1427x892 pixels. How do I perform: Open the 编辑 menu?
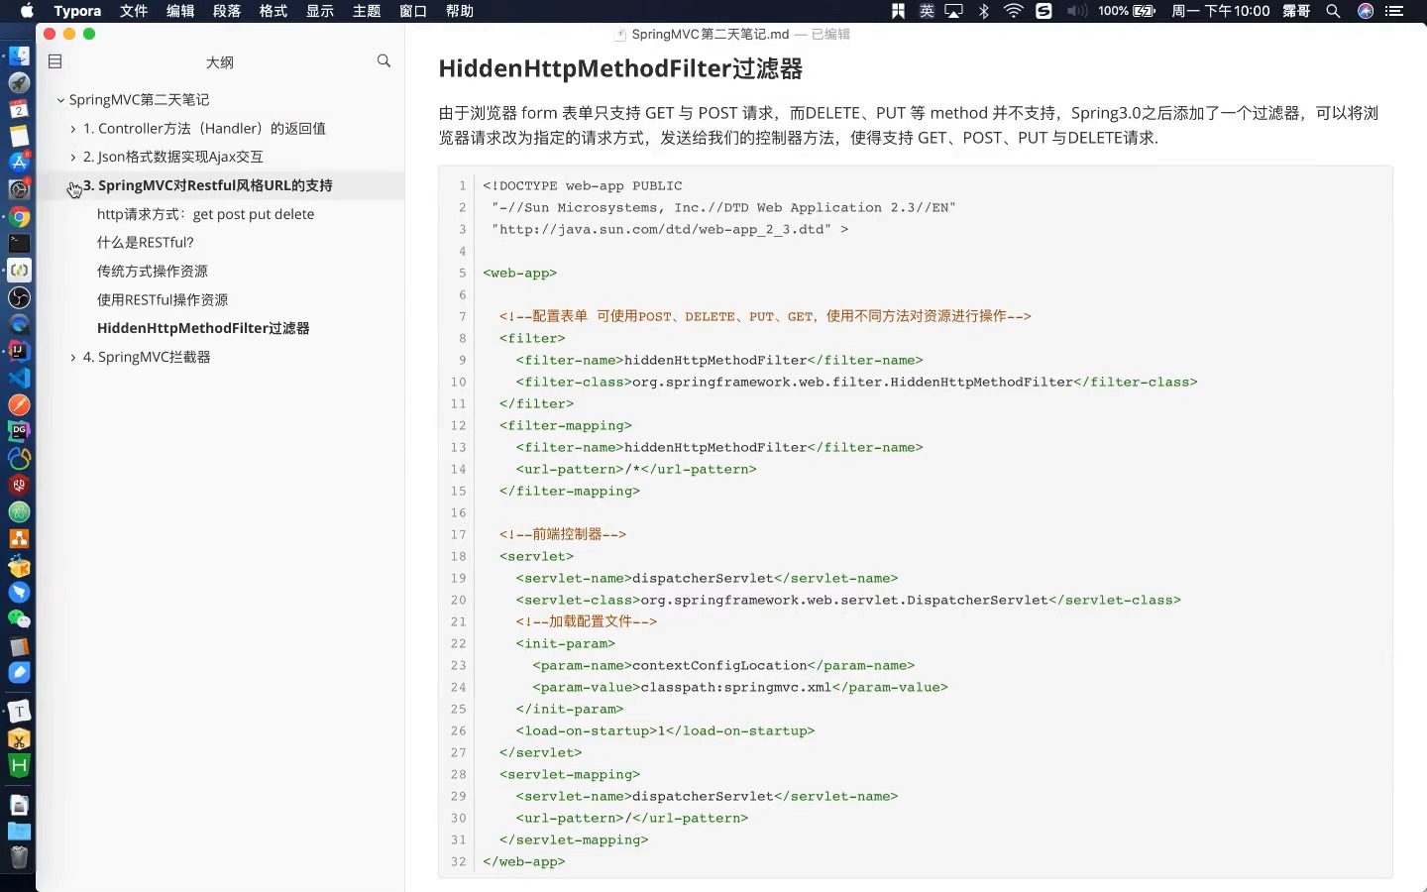(180, 11)
